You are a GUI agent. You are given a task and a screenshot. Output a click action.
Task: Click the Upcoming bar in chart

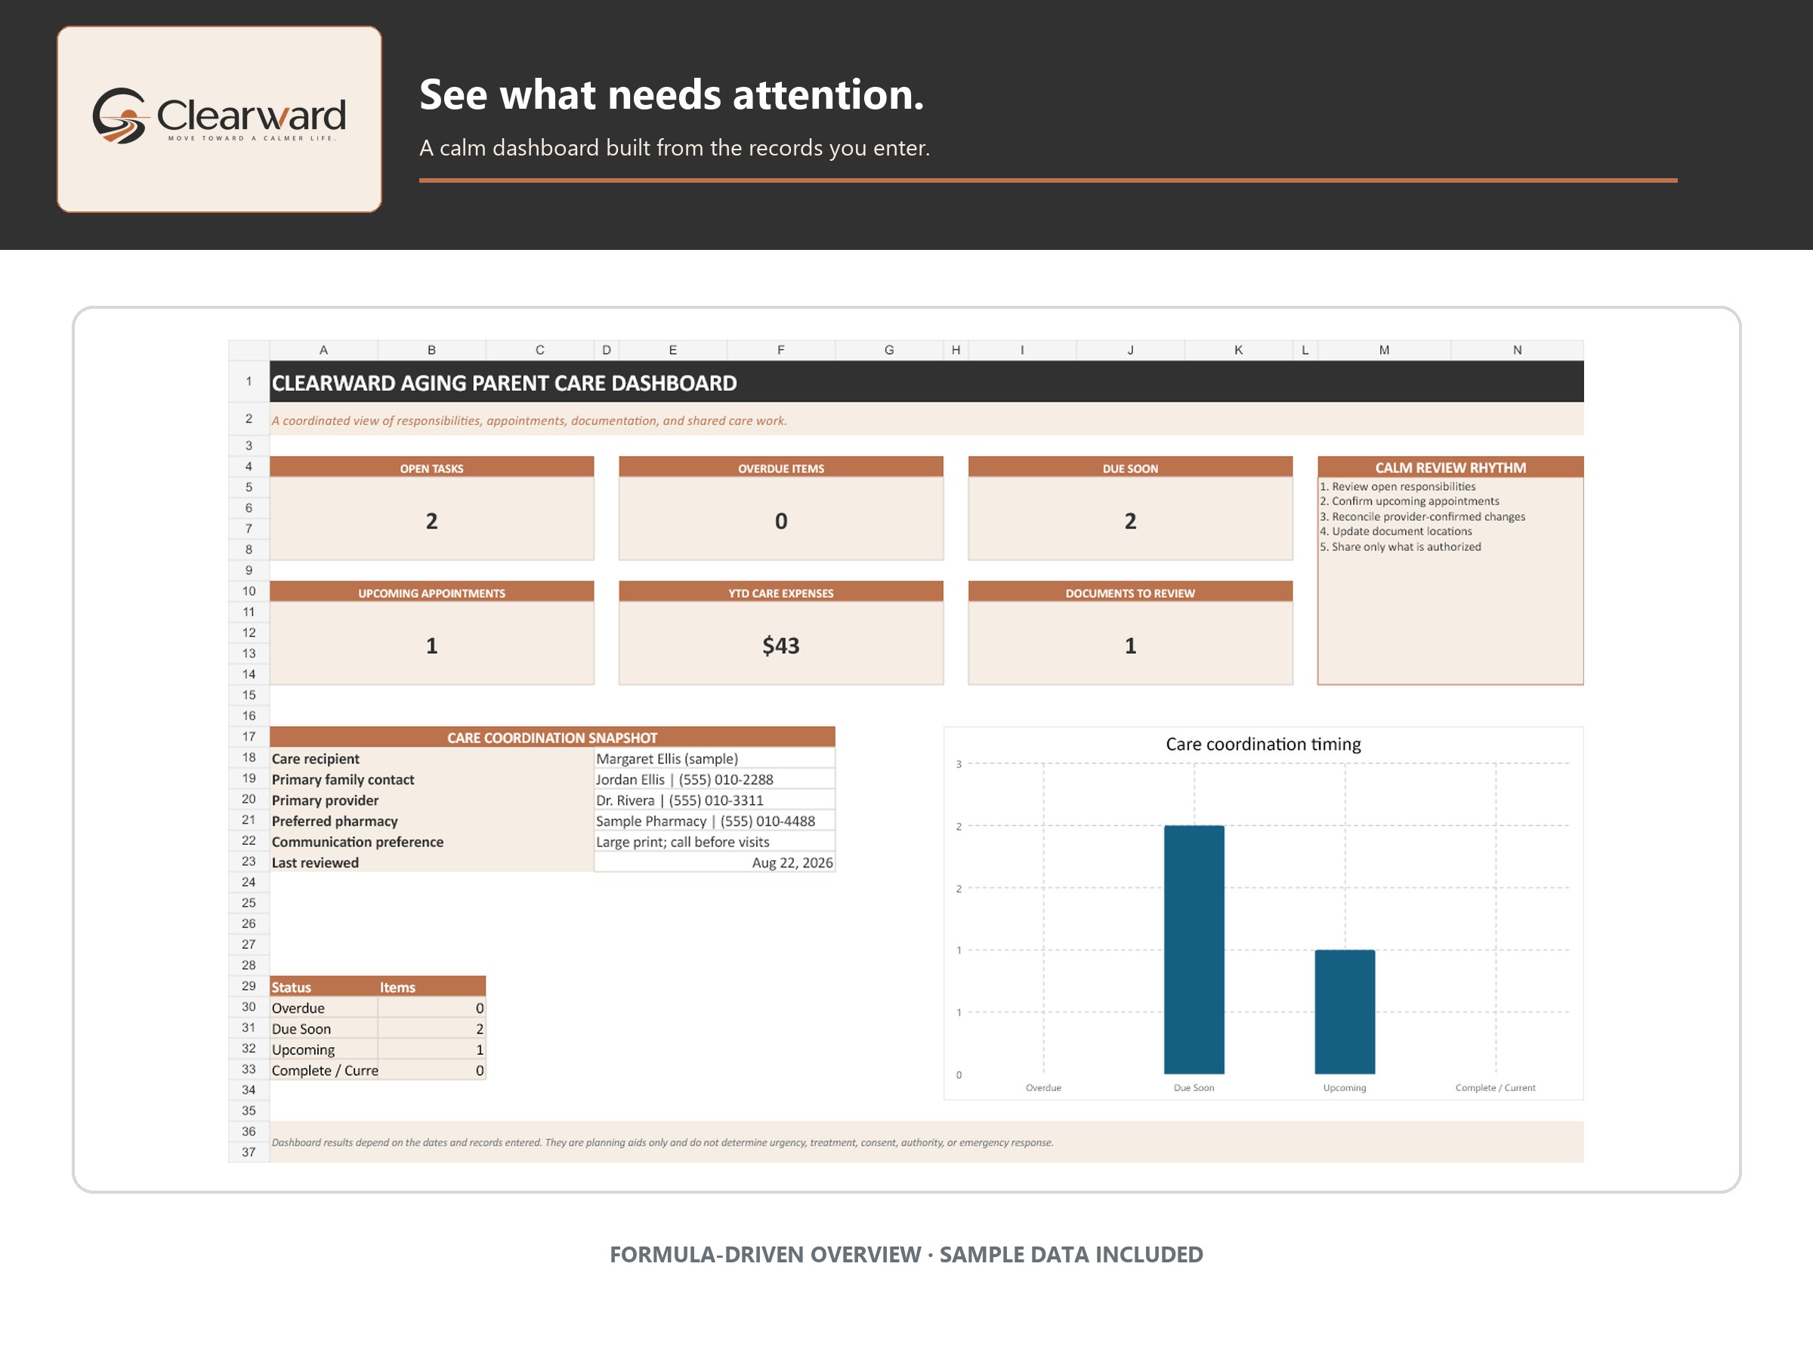1345,1012
